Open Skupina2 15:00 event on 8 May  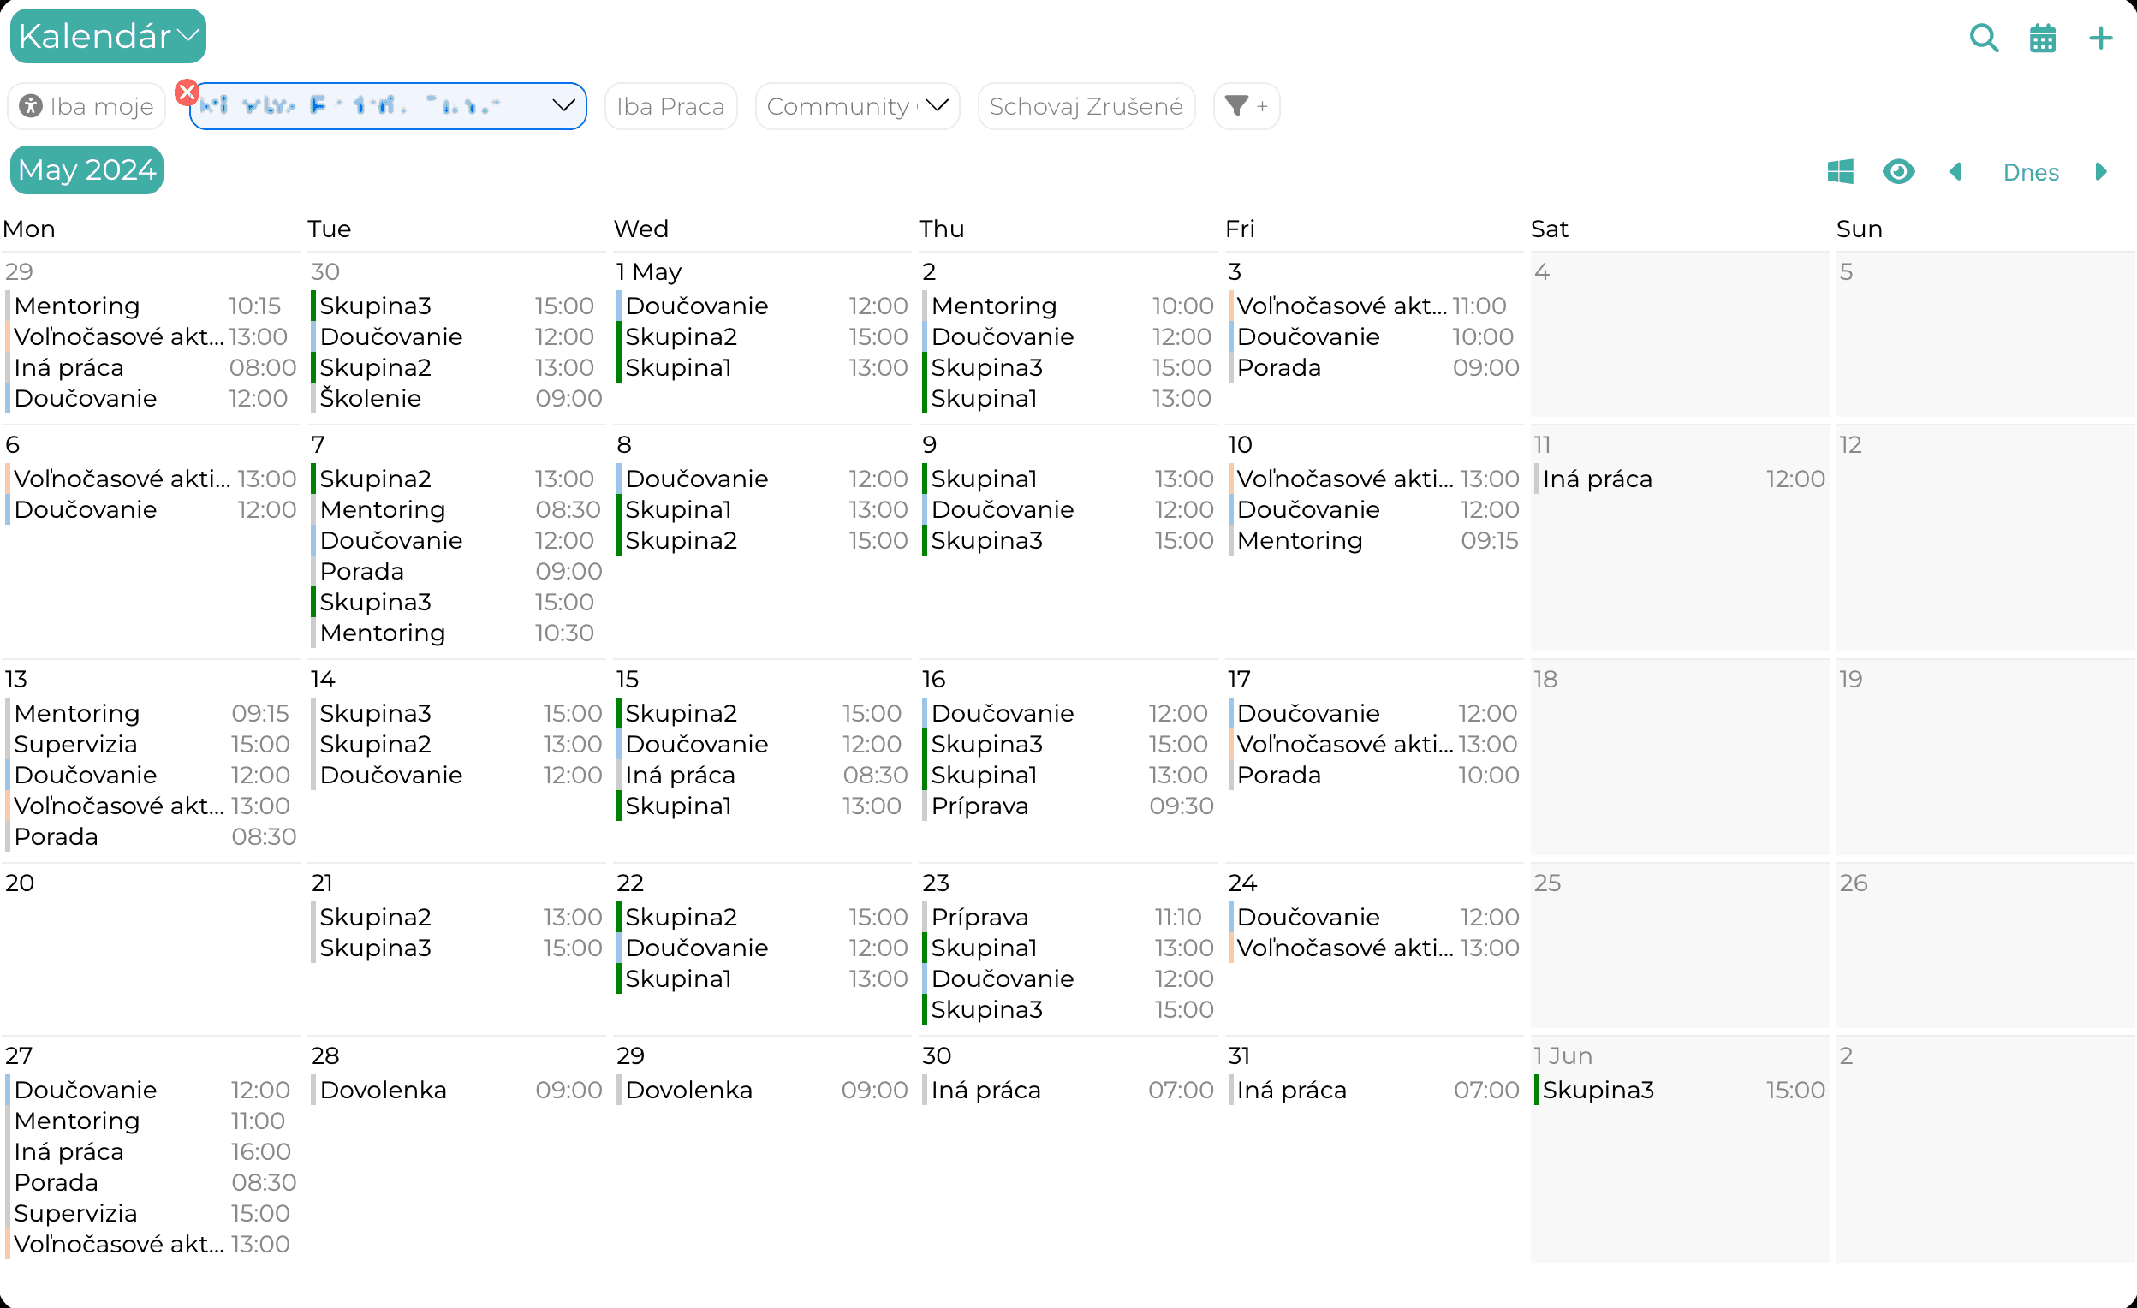click(762, 540)
